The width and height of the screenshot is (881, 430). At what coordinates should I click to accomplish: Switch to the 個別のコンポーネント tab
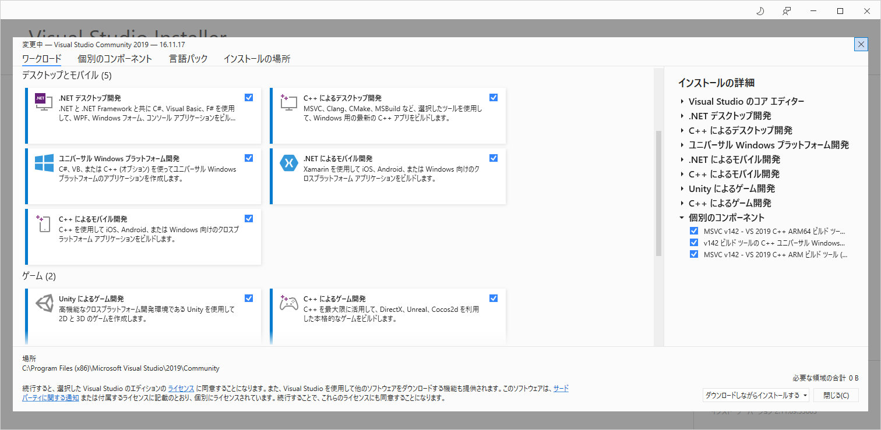click(115, 59)
